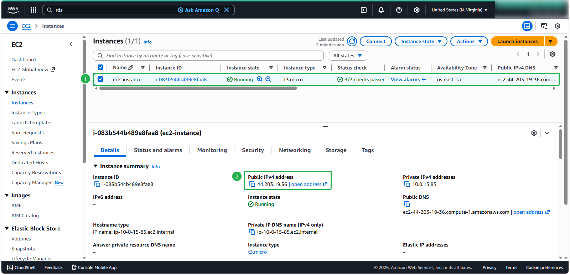Open the services grid menu
This screenshot has width=570, height=275.
(33, 10)
